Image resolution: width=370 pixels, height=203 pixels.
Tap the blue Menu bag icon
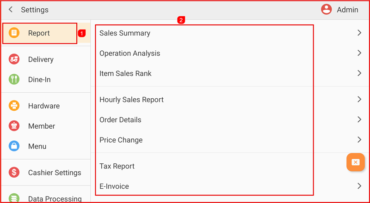14,146
